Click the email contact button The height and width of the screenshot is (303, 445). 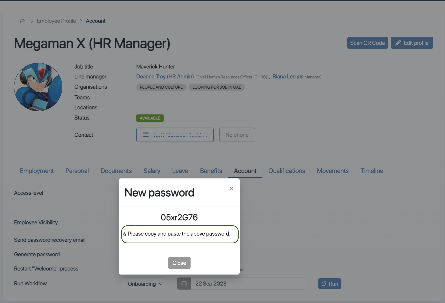click(x=175, y=135)
